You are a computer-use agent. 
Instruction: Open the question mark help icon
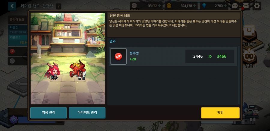(58, 6)
